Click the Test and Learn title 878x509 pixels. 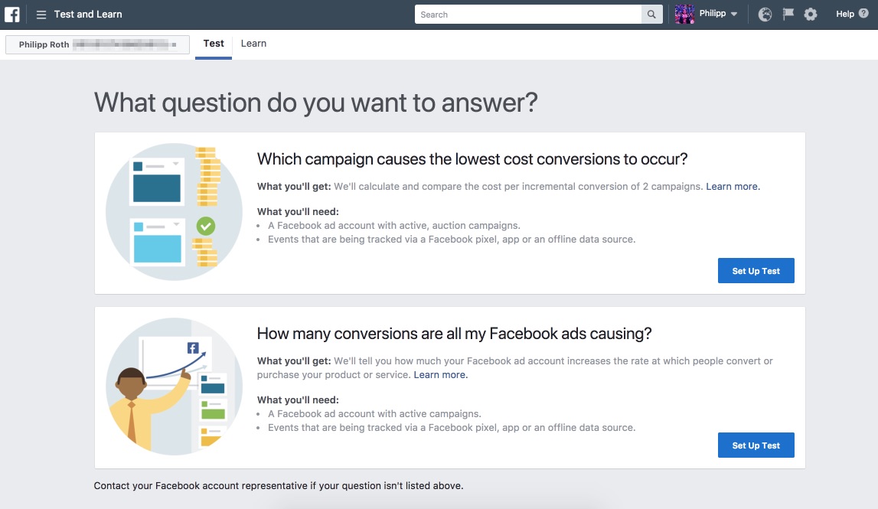click(x=88, y=15)
